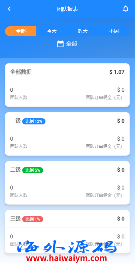This screenshot has width=135, height=264.
Task: Open the 全部数据 summary card header
Action: click(67, 72)
